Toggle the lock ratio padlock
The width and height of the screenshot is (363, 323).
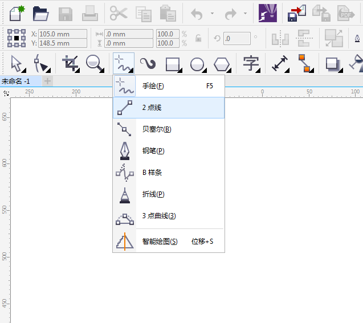pyautogui.click(x=198, y=38)
